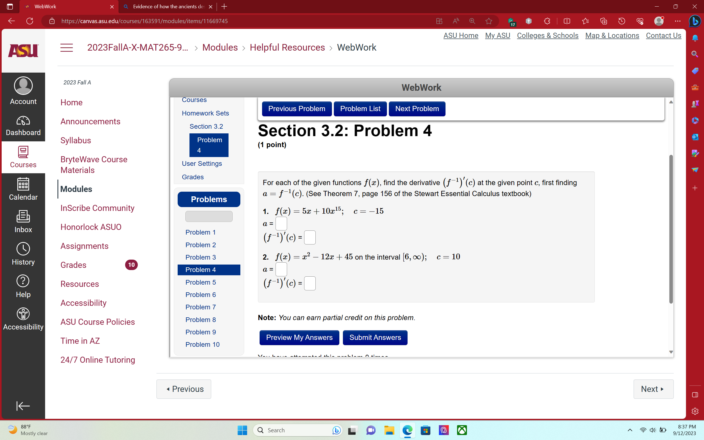704x440 pixels.
Task: Click input field for answer a= in problem 1
Action: pos(280,223)
